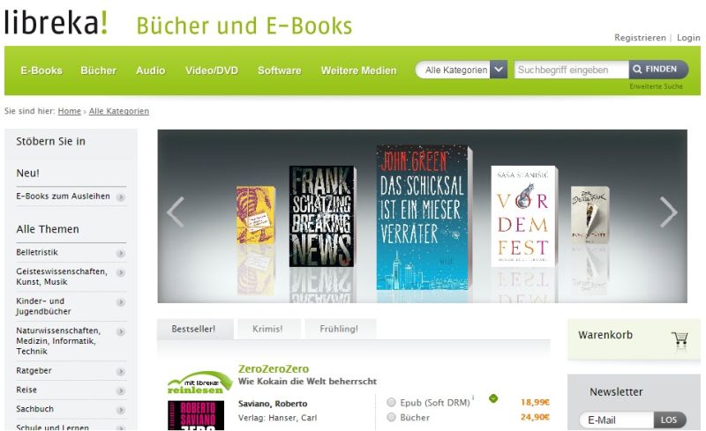
Task: Switch to the Krimis! tab
Action: click(x=268, y=329)
